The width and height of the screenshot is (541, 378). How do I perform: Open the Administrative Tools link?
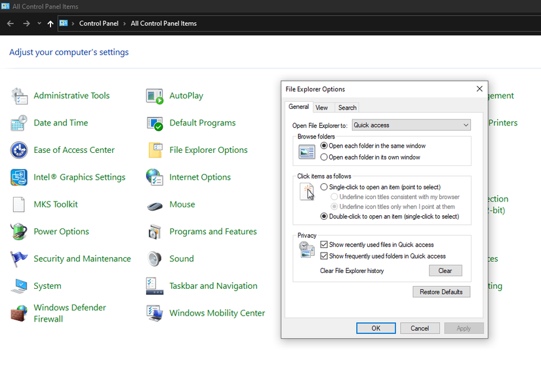[x=71, y=96]
